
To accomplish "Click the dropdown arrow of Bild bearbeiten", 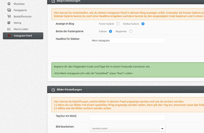I will coord(162,129).
